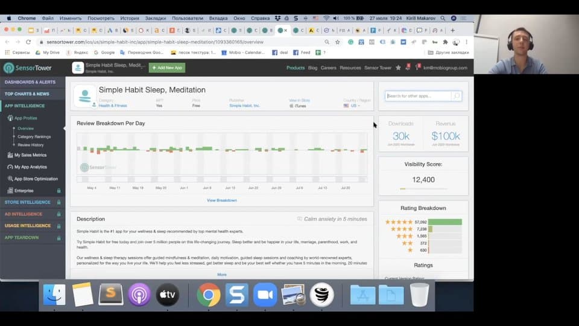Open the Закладки menu

click(x=156, y=18)
